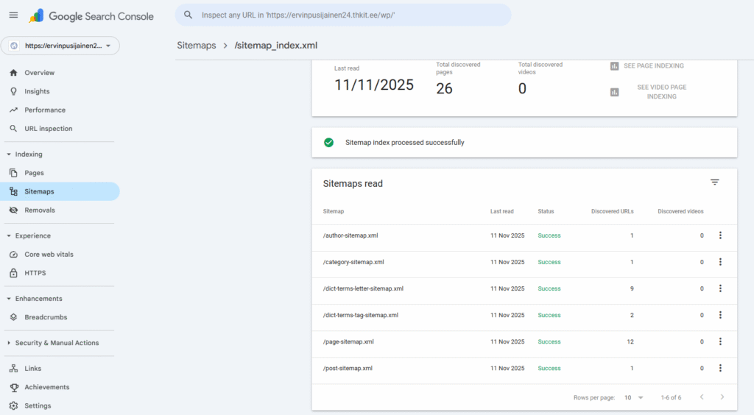Click the previous page arrow in pagination
Image resolution: width=754 pixels, height=415 pixels.
click(701, 397)
